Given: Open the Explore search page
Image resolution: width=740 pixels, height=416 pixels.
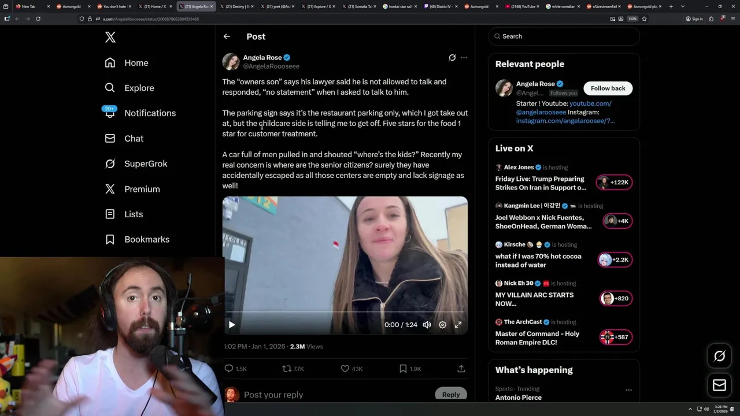Looking at the screenshot, I should [129, 88].
